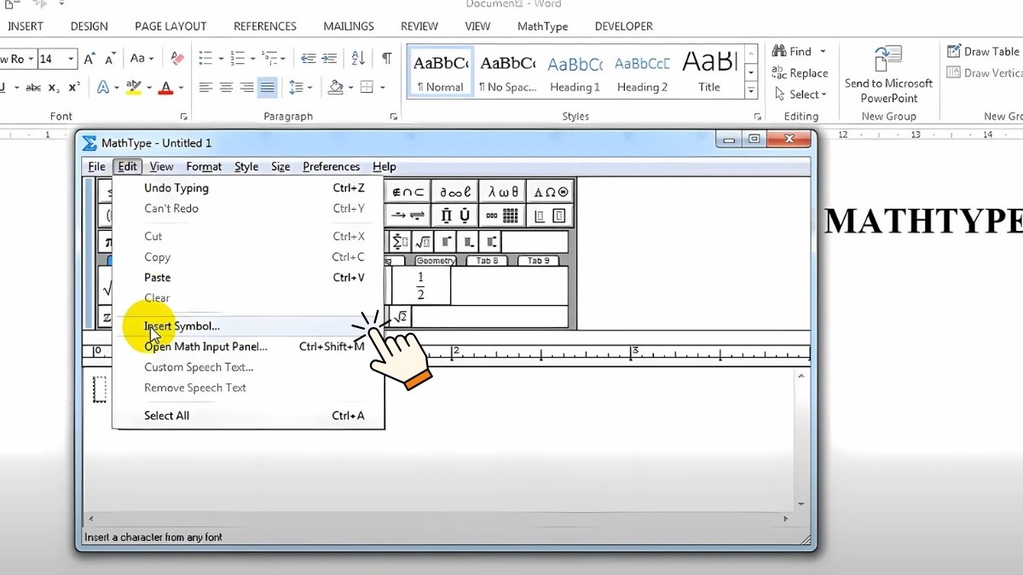The image size is (1023, 575).
Task: Insert the square root template from small bar
Action: click(423, 242)
